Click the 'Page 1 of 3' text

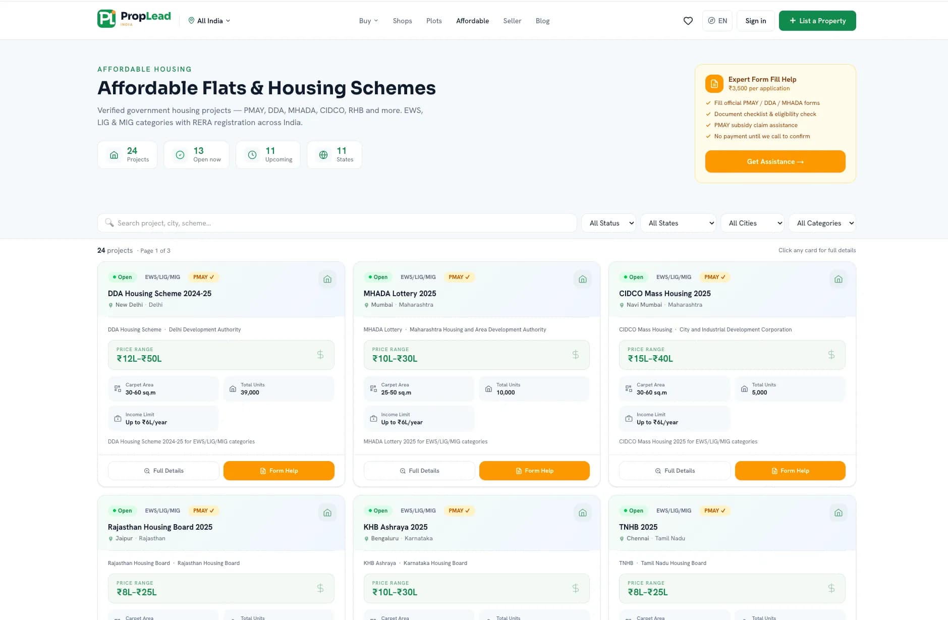click(x=155, y=251)
